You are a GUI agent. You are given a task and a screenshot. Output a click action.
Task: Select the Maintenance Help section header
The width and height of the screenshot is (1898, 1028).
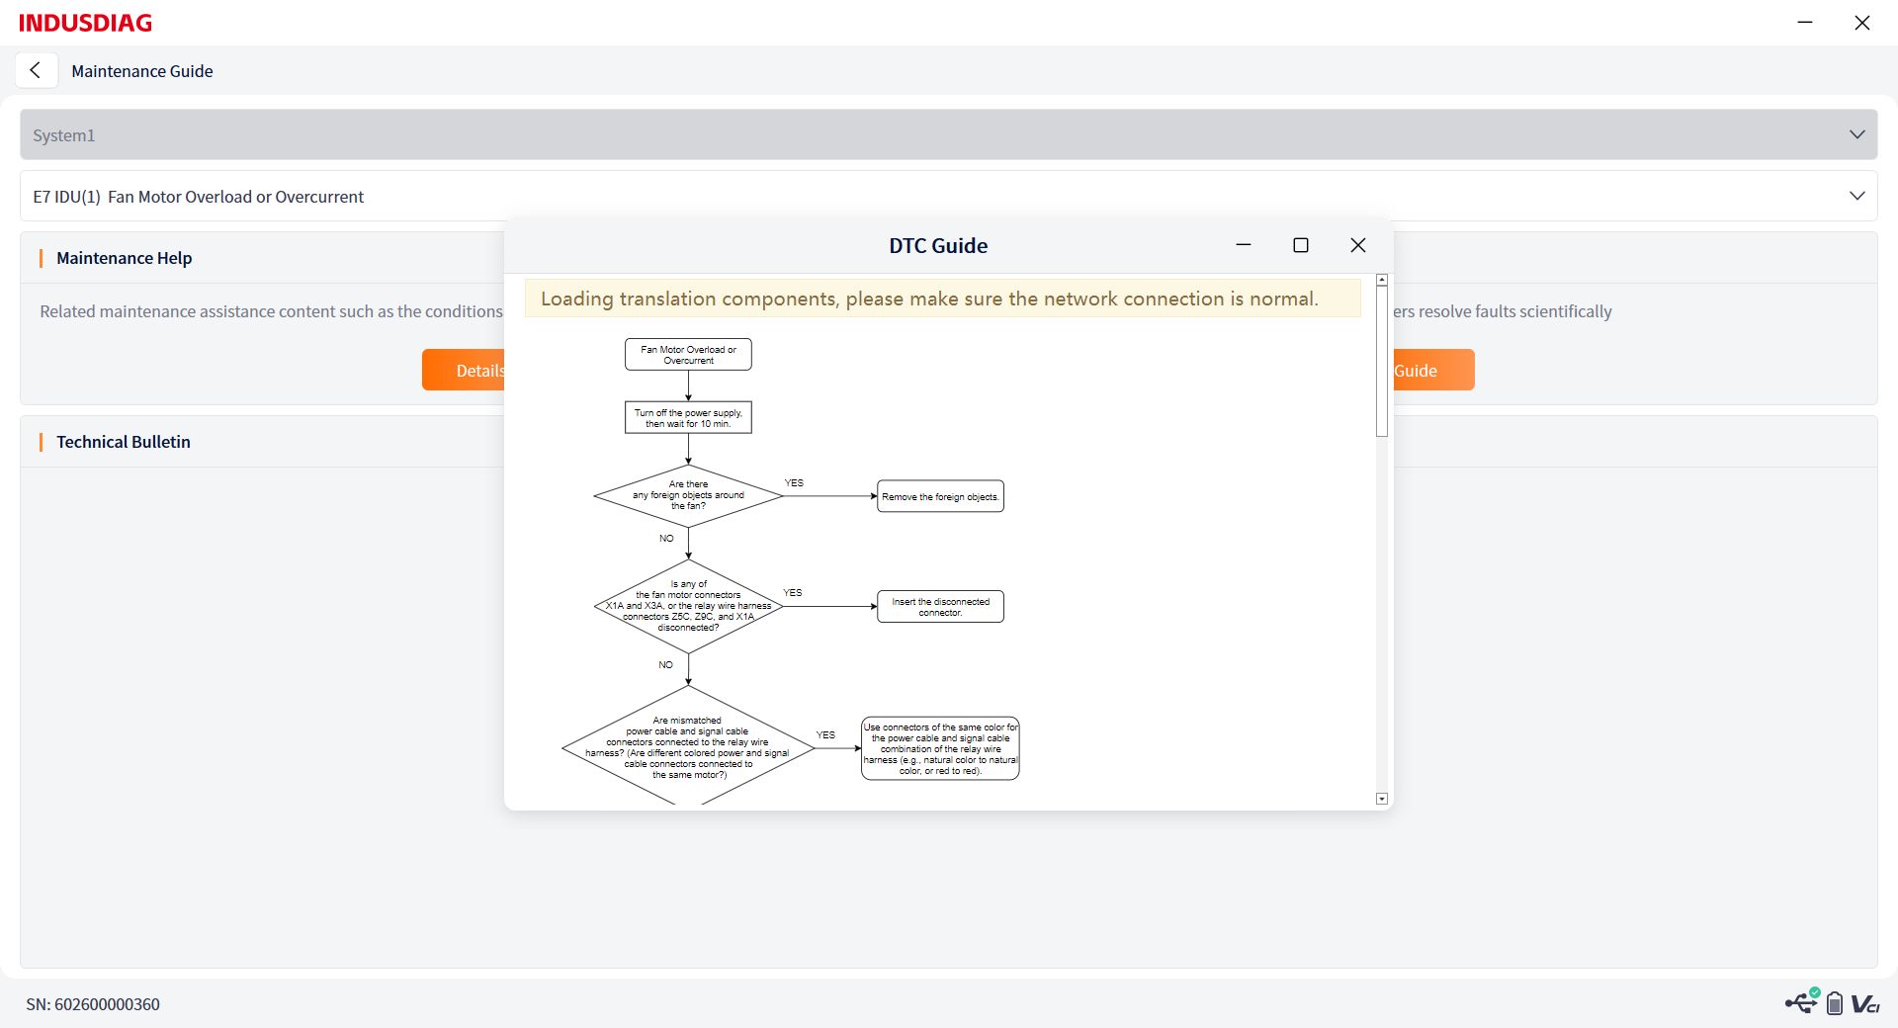point(125,258)
